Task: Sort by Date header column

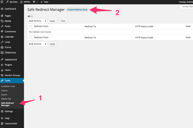Action: coord(188,26)
